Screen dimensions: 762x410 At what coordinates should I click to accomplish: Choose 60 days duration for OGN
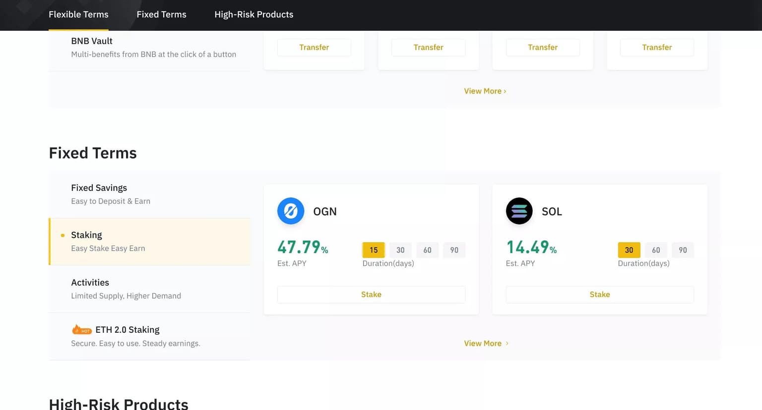point(427,250)
